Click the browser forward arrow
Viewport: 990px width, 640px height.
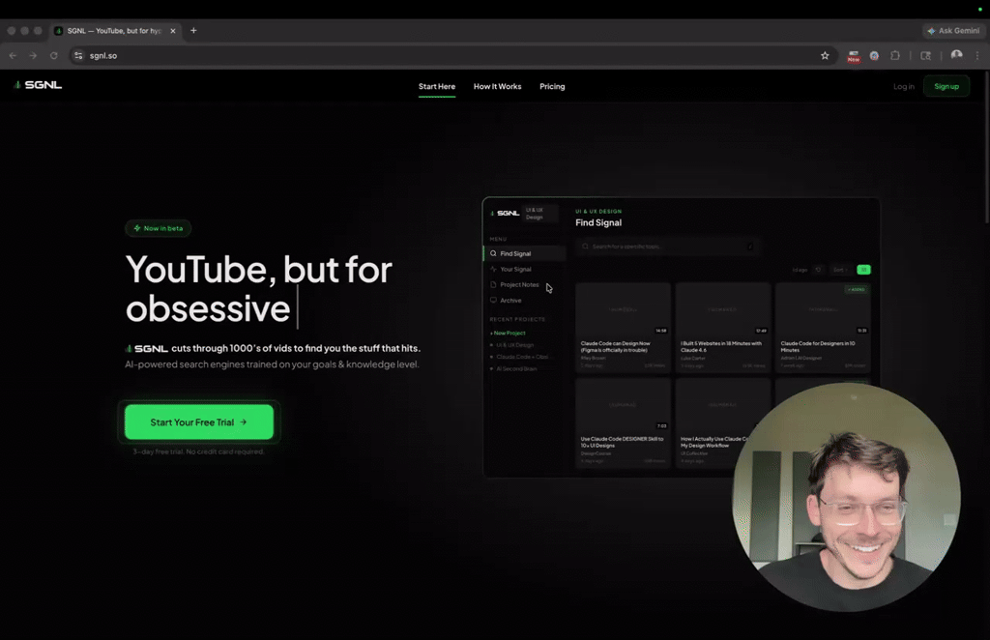(x=33, y=55)
